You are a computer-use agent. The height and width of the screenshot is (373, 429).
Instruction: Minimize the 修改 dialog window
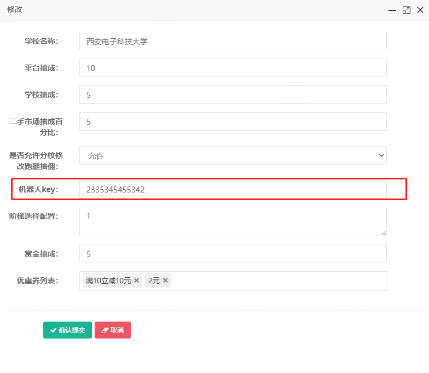click(x=392, y=10)
